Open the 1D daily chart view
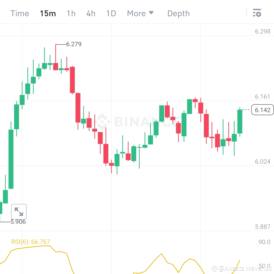This screenshot has height=274, width=274. (111, 13)
